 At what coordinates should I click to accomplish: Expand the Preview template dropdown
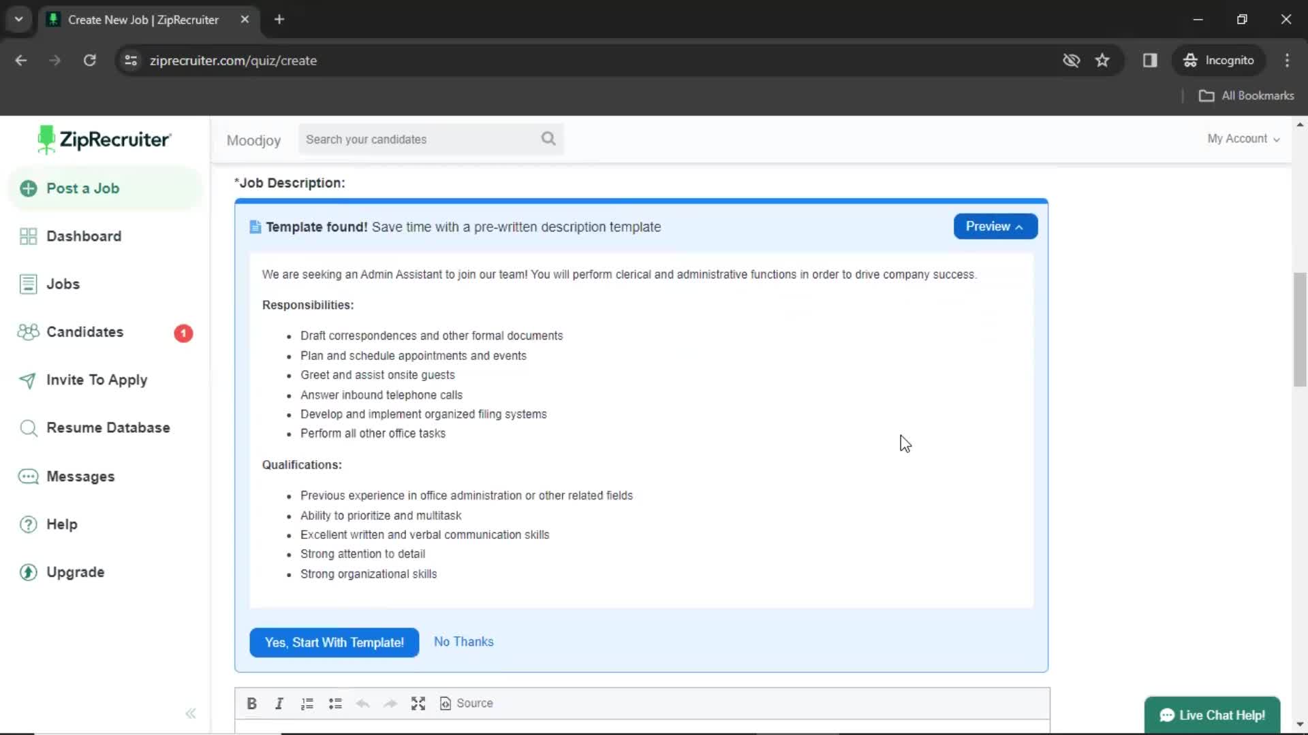click(x=996, y=226)
